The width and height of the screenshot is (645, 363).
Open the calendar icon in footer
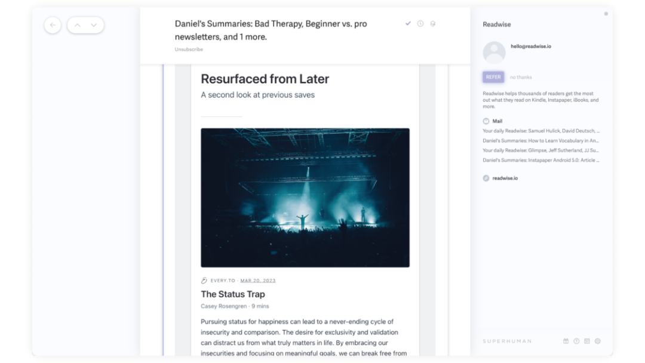pos(587,341)
